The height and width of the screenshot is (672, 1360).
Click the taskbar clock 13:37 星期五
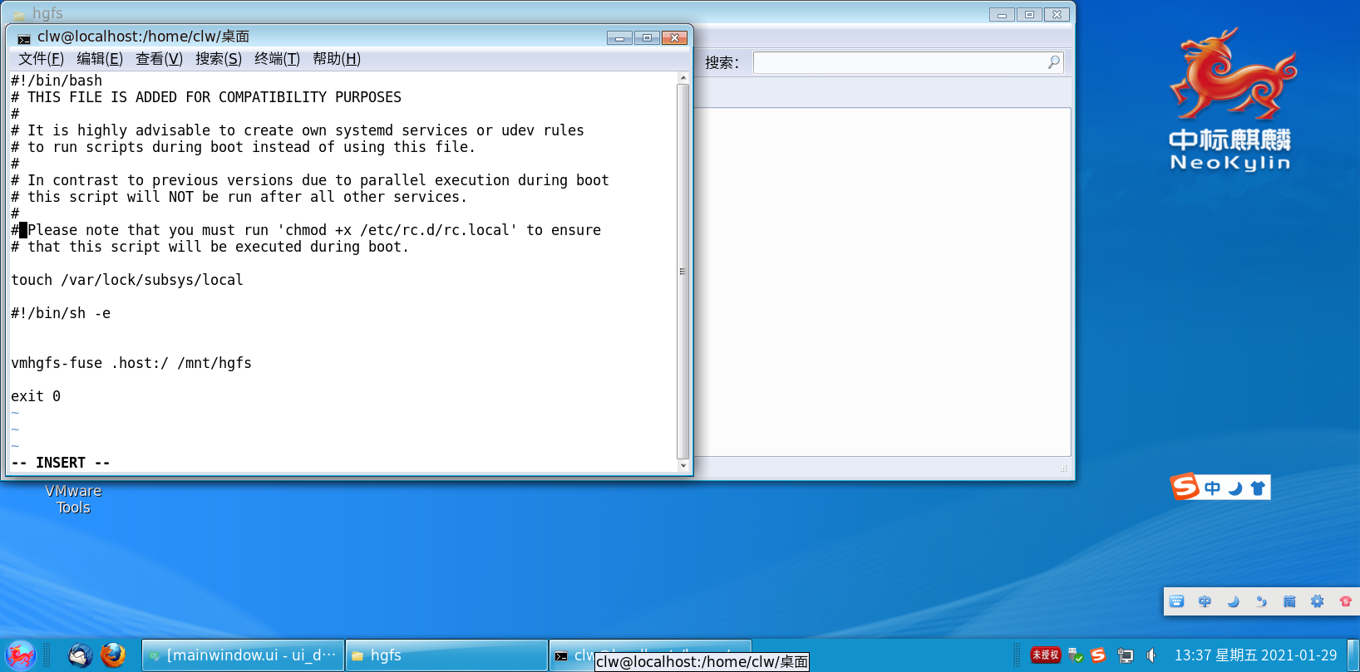tap(1255, 655)
